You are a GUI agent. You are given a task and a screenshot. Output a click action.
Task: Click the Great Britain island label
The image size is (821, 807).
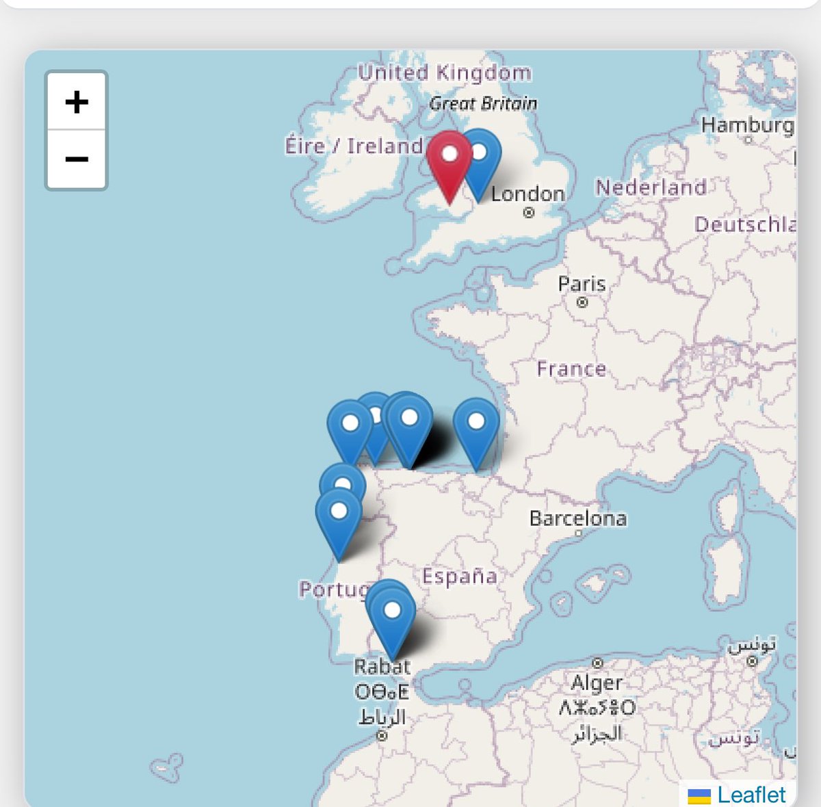click(x=483, y=103)
